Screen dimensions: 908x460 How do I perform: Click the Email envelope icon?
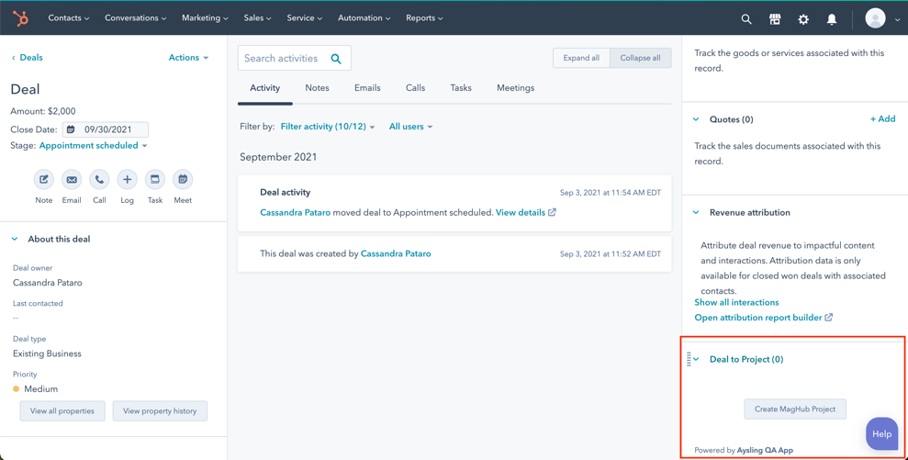(x=72, y=180)
